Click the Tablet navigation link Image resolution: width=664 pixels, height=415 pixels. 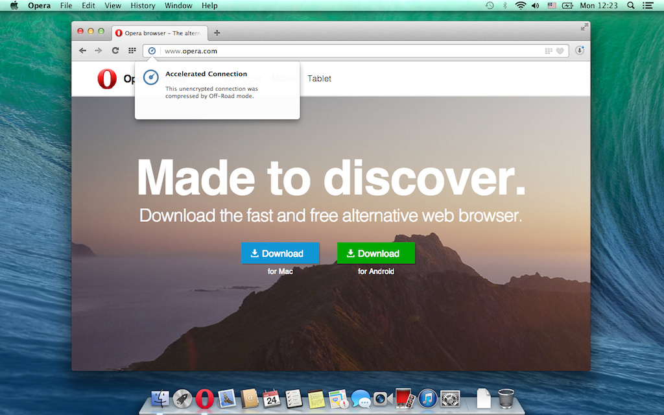319,78
